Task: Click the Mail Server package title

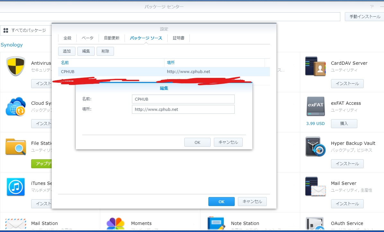Action: point(344,183)
